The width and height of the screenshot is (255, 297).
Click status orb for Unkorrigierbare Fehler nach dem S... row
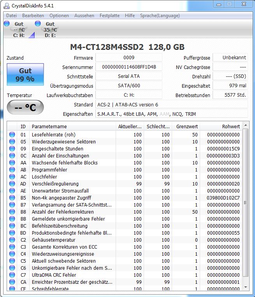12,268
